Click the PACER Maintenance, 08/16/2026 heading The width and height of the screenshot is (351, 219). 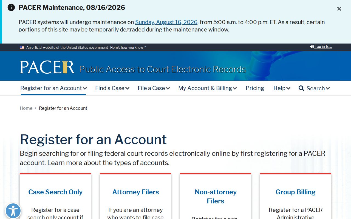[72, 7]
